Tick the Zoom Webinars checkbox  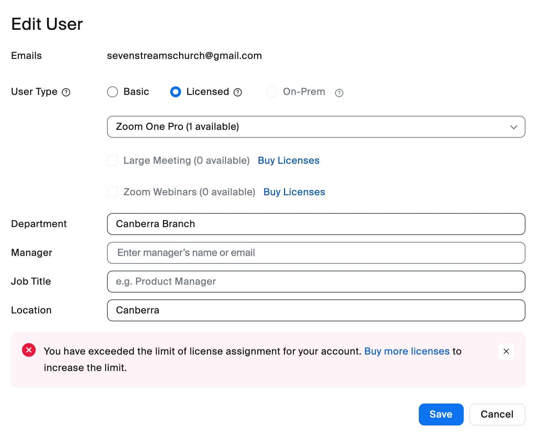[112, 192]
